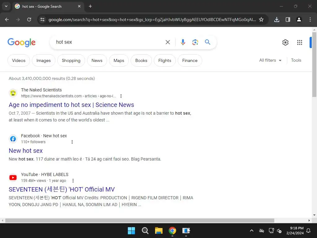Go to the Google homepage via the logo

[x=21, y=42]
